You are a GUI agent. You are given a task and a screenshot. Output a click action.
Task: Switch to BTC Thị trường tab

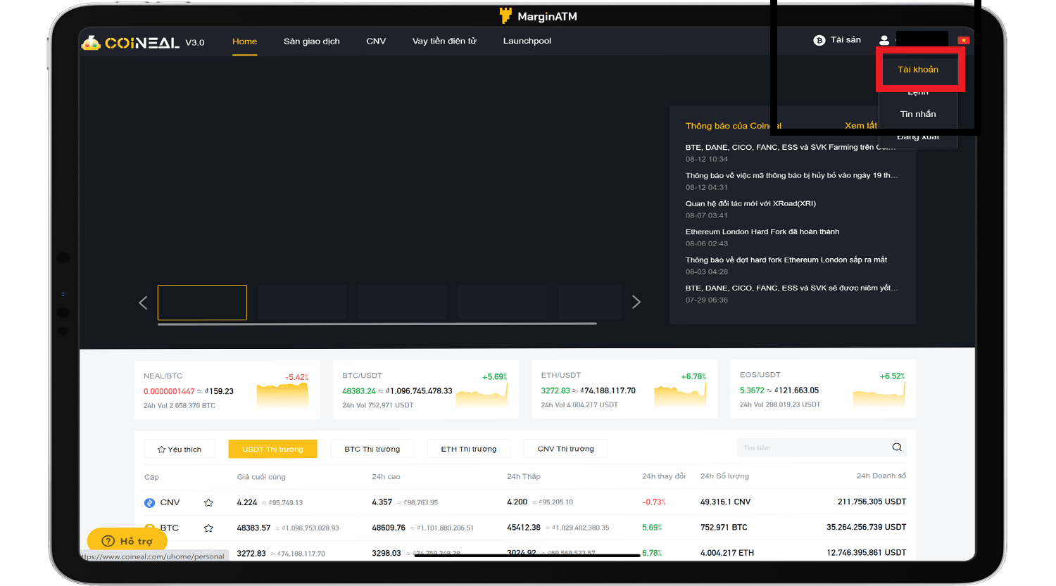(372, 449)
